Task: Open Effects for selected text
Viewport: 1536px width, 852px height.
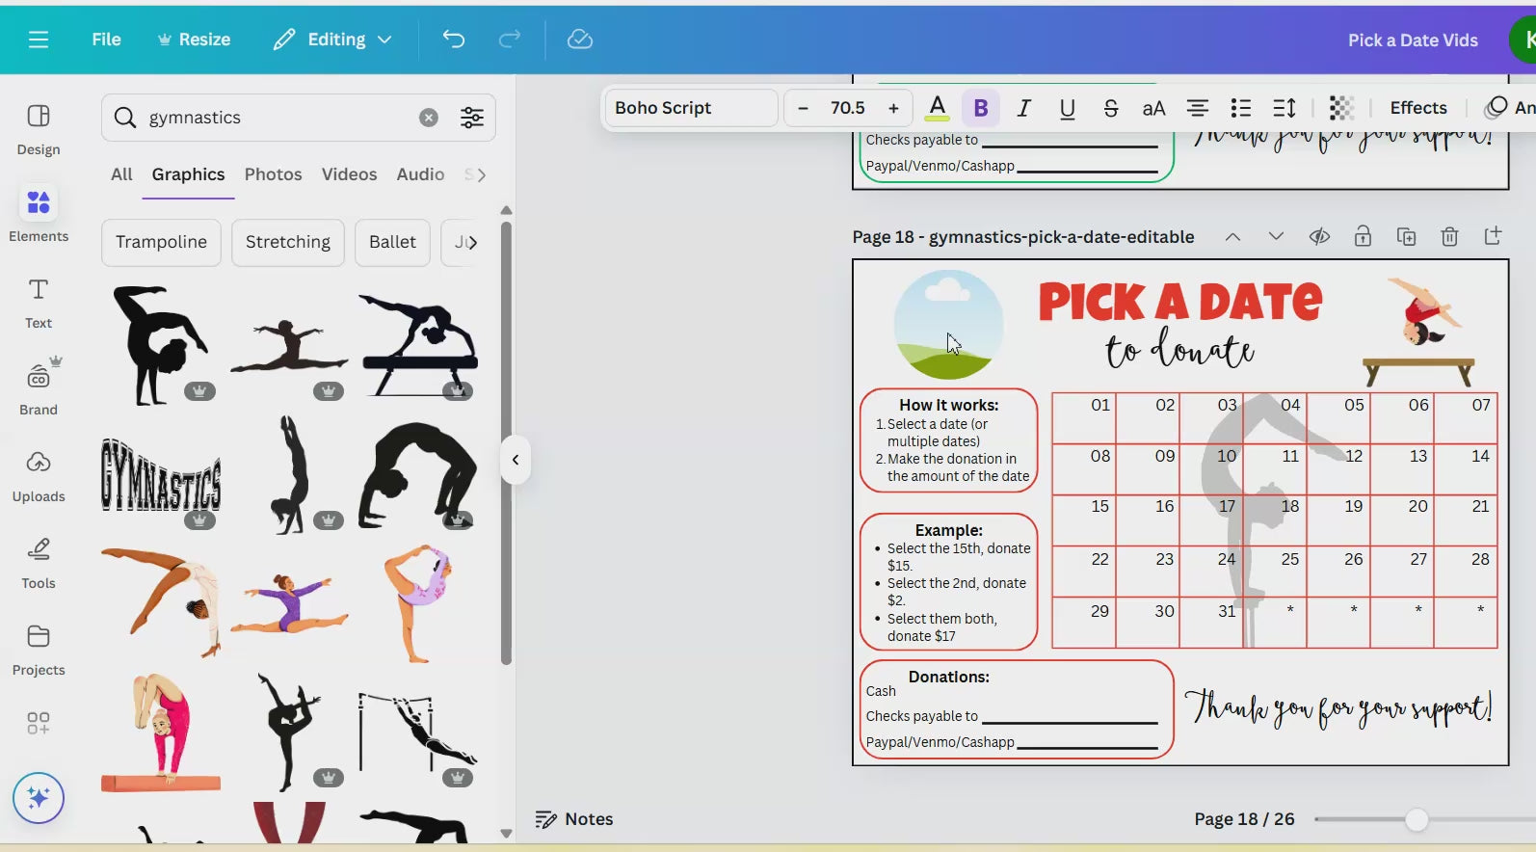Action: [1417, 108]
